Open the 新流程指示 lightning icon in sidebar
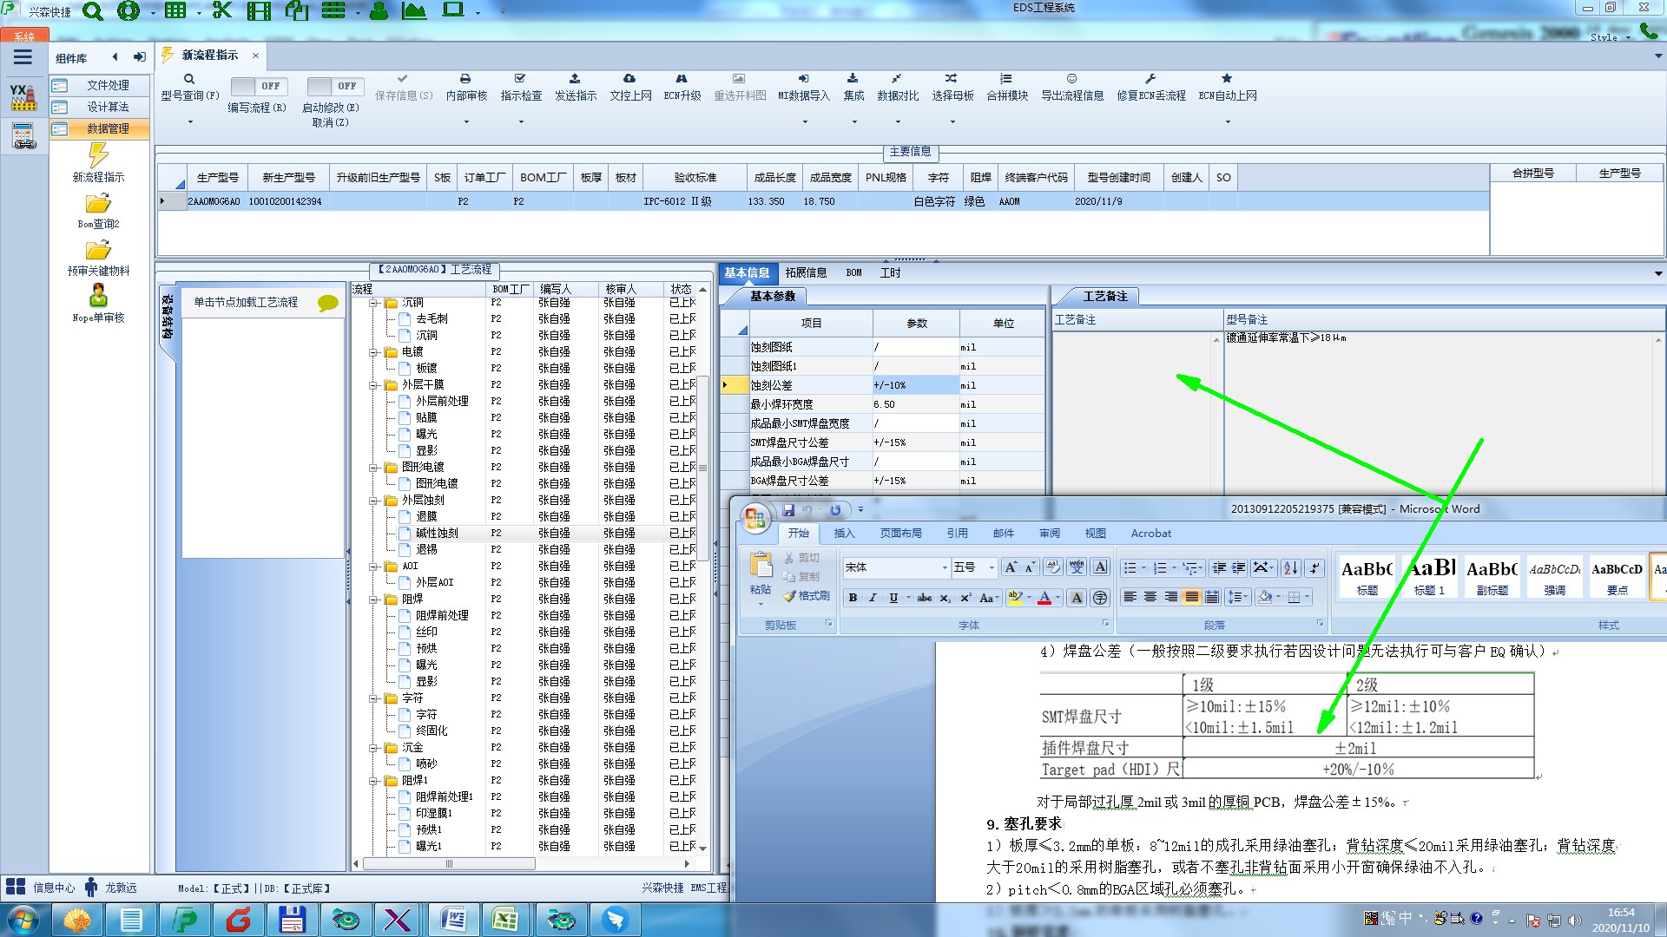Screen dimensions: 1667x937 click(x=98, y=156)
